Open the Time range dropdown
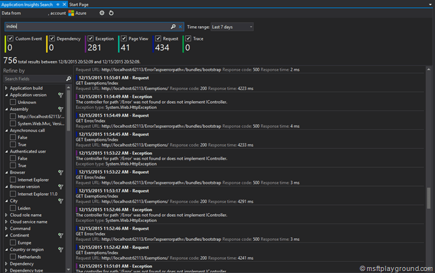435x273 pixels. [x=232, y=27]
